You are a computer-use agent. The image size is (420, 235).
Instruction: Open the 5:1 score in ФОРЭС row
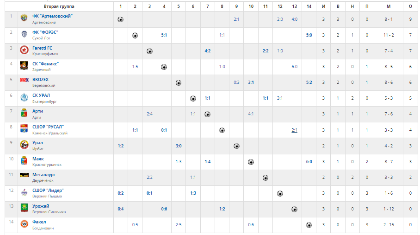[164, 35]
